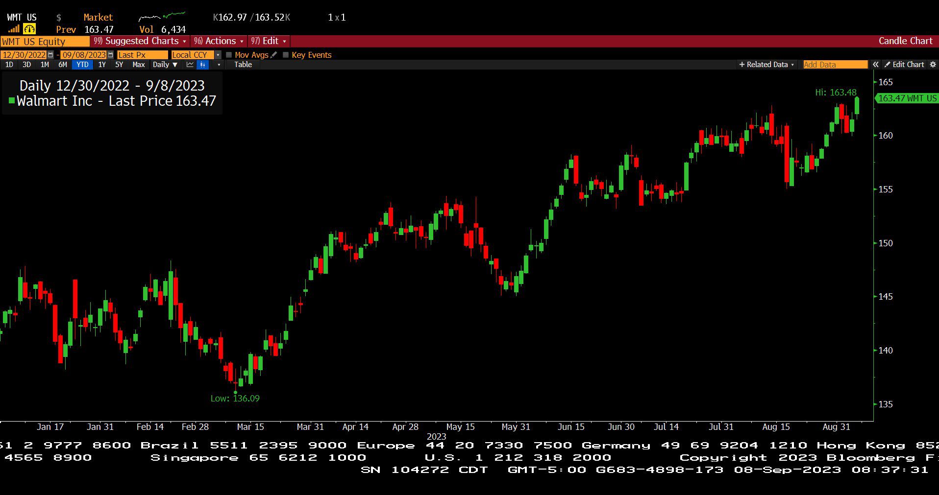The height and width of the screenshot is (495, 939).
Task: Open the Edit dropdown menu
Action: [x=269, y=41]
